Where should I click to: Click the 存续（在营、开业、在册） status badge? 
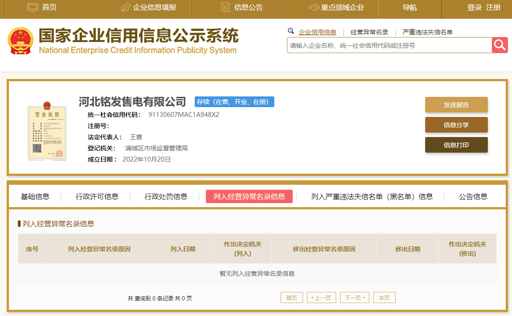[x=235, y=102]
